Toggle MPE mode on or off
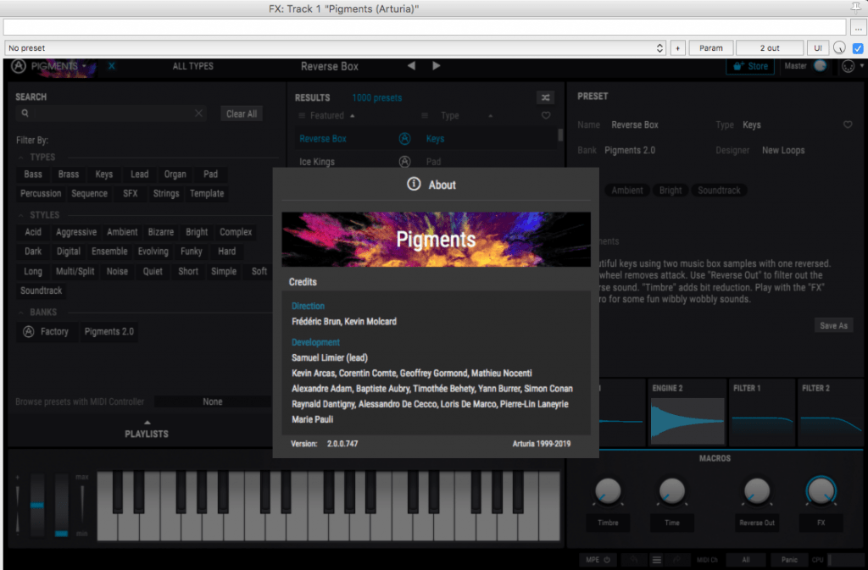 (x=598, y=560)
